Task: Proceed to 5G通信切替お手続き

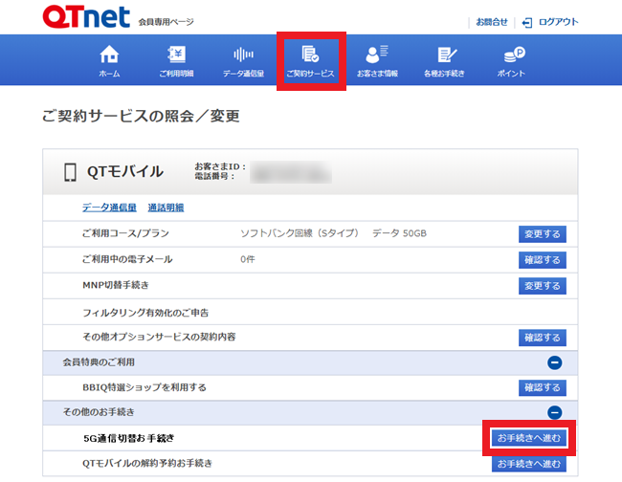Action: coord(529,438)
